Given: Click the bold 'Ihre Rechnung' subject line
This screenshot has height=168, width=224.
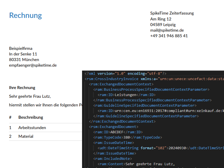Looking at the screenshot, I should click(x=22, y=88).
